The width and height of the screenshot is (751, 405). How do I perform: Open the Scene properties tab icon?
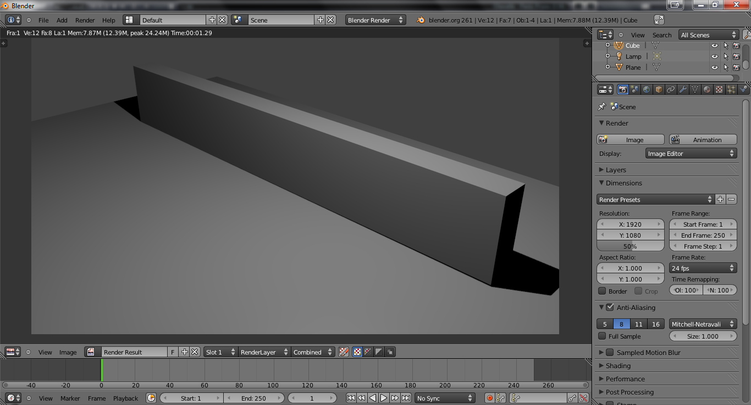pyautogui.click(x=635, y=89)
